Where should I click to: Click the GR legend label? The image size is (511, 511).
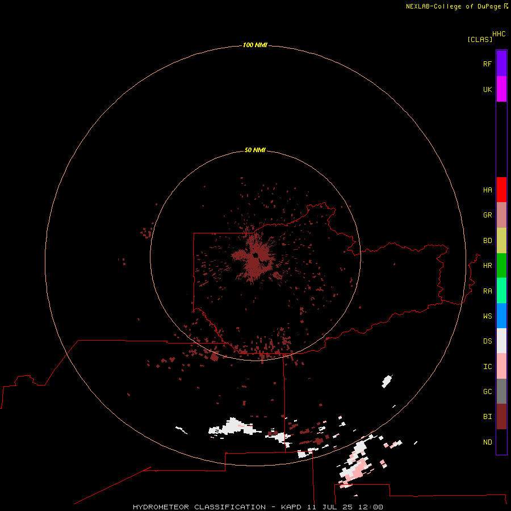pyautogui.click(x=487, y=215)
